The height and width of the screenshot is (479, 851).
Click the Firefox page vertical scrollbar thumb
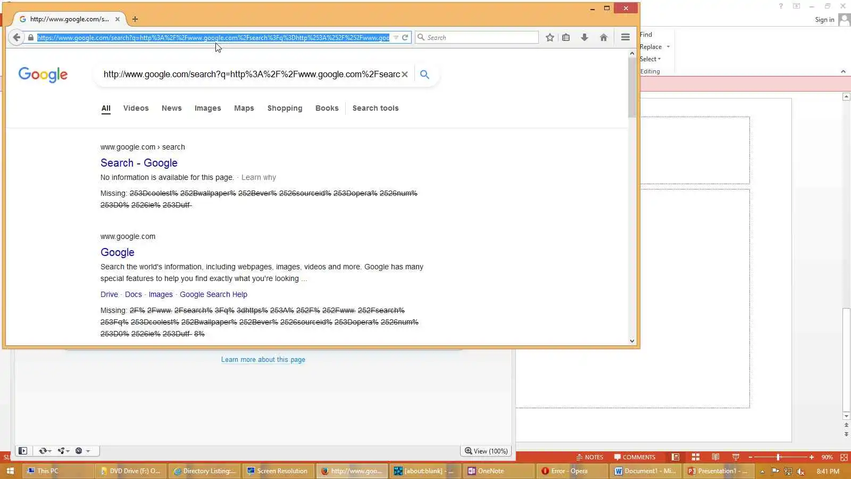(632, 87)
